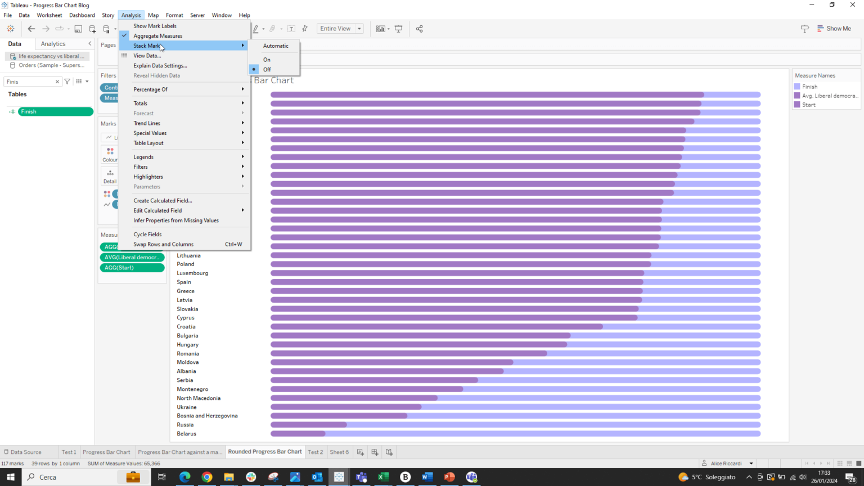Image resolution: width=864 pixels, height=486 pixels.
Task: Save the workbook
Action: tap(78, 29)
